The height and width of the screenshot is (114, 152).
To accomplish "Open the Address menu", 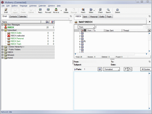I will 33,6.
